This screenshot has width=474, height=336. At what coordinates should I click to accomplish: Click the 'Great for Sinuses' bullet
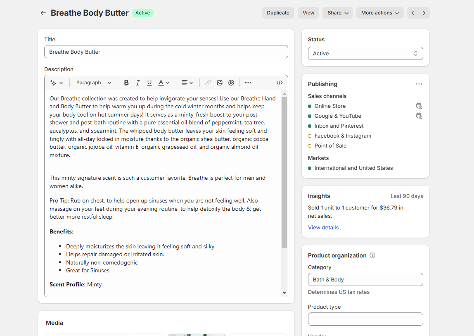88,271
